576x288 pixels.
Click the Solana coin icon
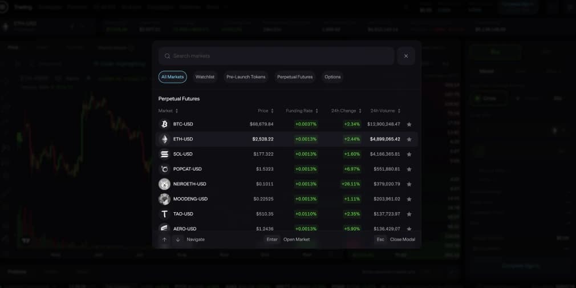click(164, 154)
